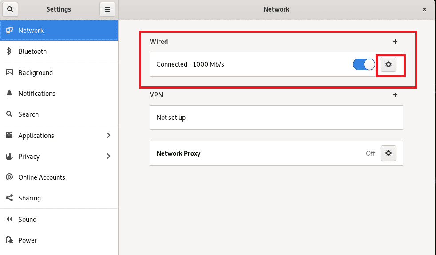
Task: Open the hamburger menu in Settings header
Action: (107, 9)
